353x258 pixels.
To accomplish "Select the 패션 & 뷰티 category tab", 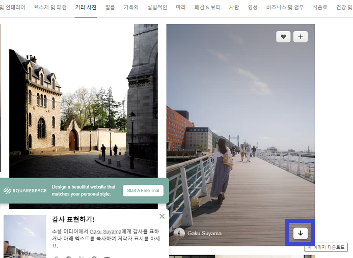I will point(207,8).
